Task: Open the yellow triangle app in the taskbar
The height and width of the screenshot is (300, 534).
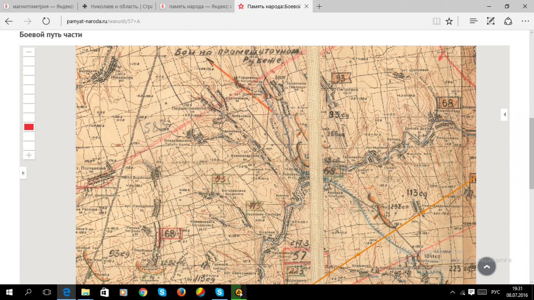Action: coord(239,292)
